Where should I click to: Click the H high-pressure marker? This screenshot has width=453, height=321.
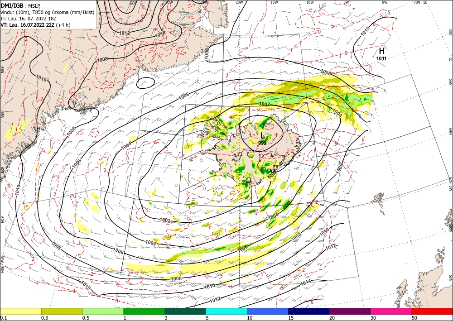[x=381, y=51]
